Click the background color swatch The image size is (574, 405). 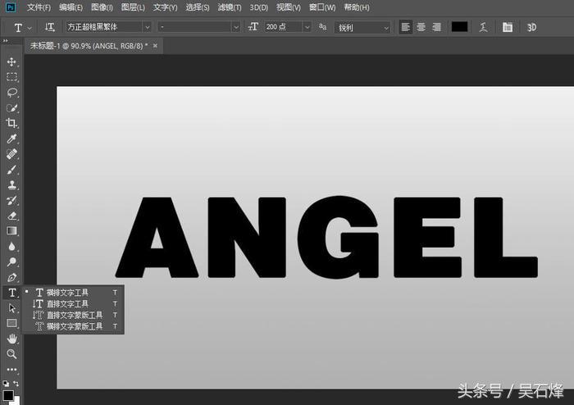tap(16, 401)
